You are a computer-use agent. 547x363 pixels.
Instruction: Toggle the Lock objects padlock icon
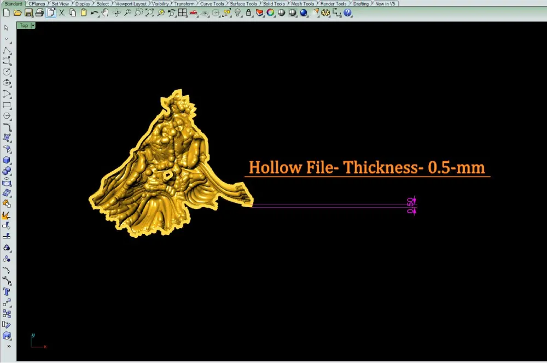click(248, 13)
